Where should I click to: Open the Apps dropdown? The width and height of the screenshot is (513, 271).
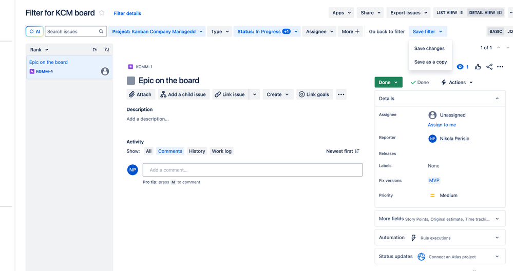[x=341, y=13]
